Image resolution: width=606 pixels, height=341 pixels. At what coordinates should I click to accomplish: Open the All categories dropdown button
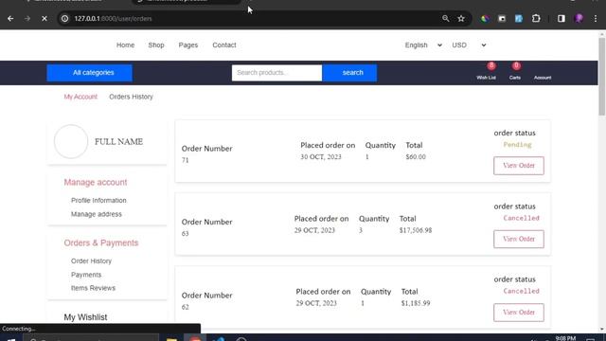pos(89,73)
